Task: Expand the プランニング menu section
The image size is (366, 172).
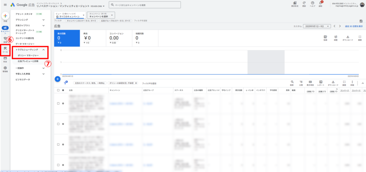Action: tap(44, 19)
